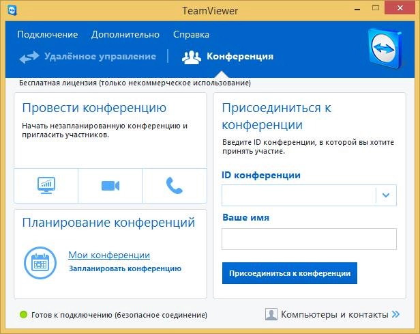Viewport: 420px width, 334px height.
Task: Minimize the TeamViewer window
Action: (357, 9)
